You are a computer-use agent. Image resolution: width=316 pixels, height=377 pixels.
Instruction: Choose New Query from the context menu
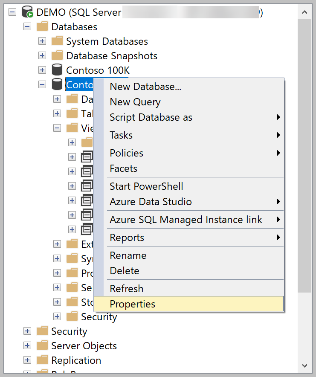[188, 102]
